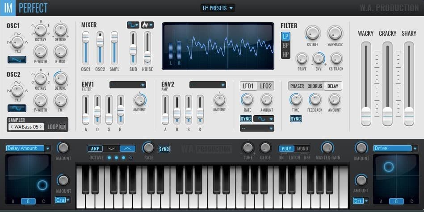
Task: Click the LFO Amount knob
Action: [x=267, y=100]
